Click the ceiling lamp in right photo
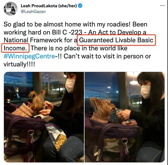Screen dimensions: 168x165 [x=134, y=82]
